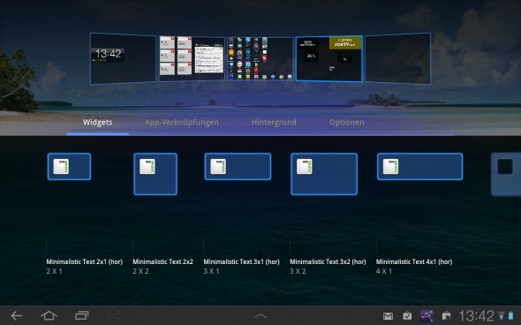
Task: Open the purple graph notification icon
Action: [427, 315]
